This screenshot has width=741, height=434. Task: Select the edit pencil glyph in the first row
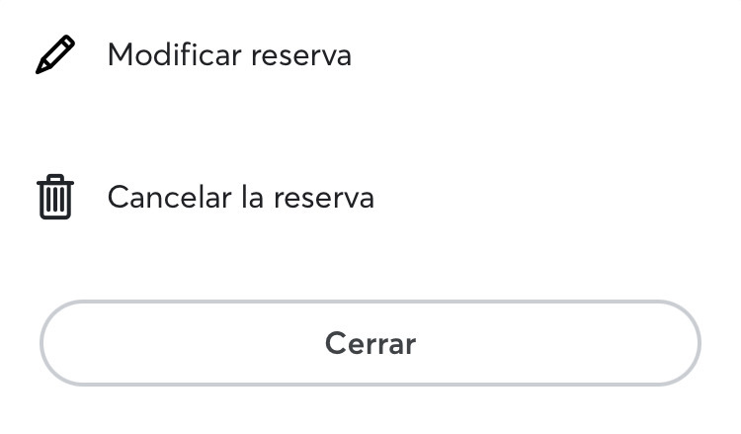(x=55, y=54)
